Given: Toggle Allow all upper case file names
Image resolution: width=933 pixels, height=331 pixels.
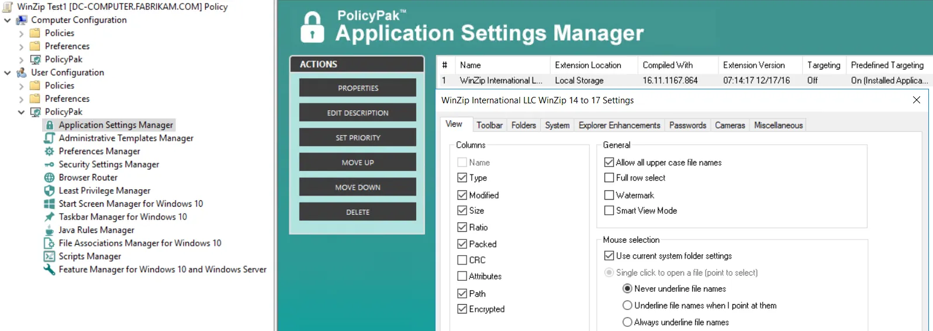Looking at the screenshot, I should coord(609,162).
